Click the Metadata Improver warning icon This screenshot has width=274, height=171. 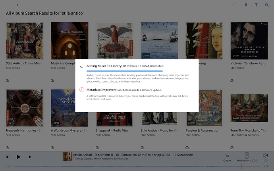pyautogui.click(x=82, y=90)
